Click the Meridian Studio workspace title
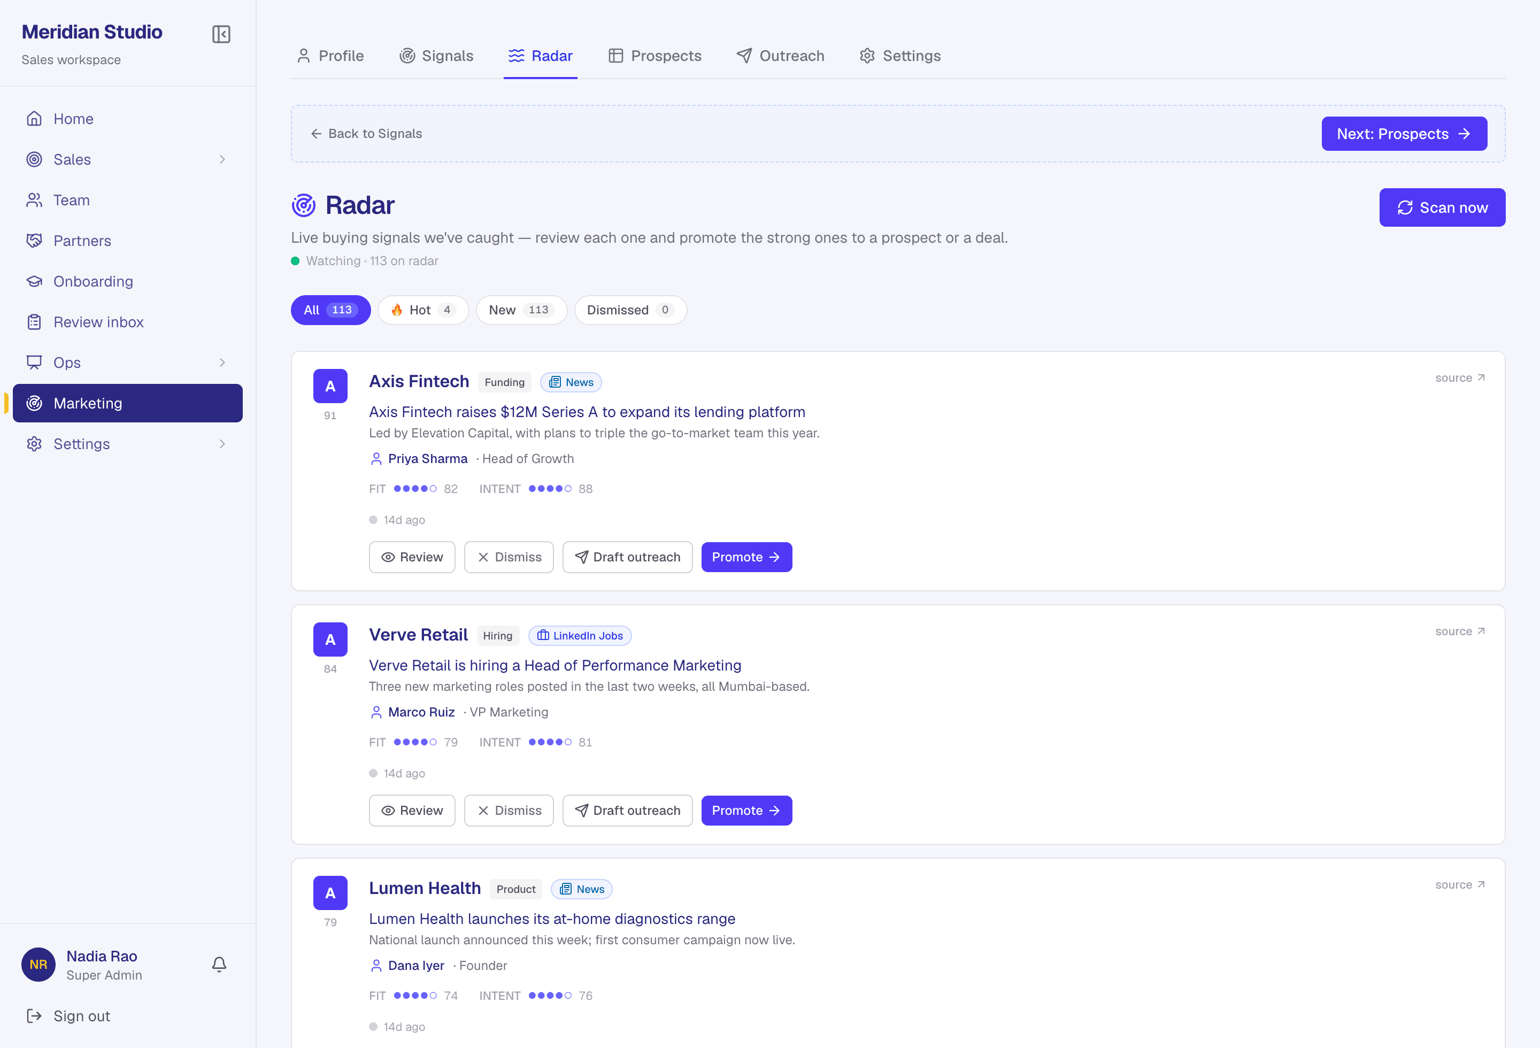The image size is (1540, 1048). 91,32
